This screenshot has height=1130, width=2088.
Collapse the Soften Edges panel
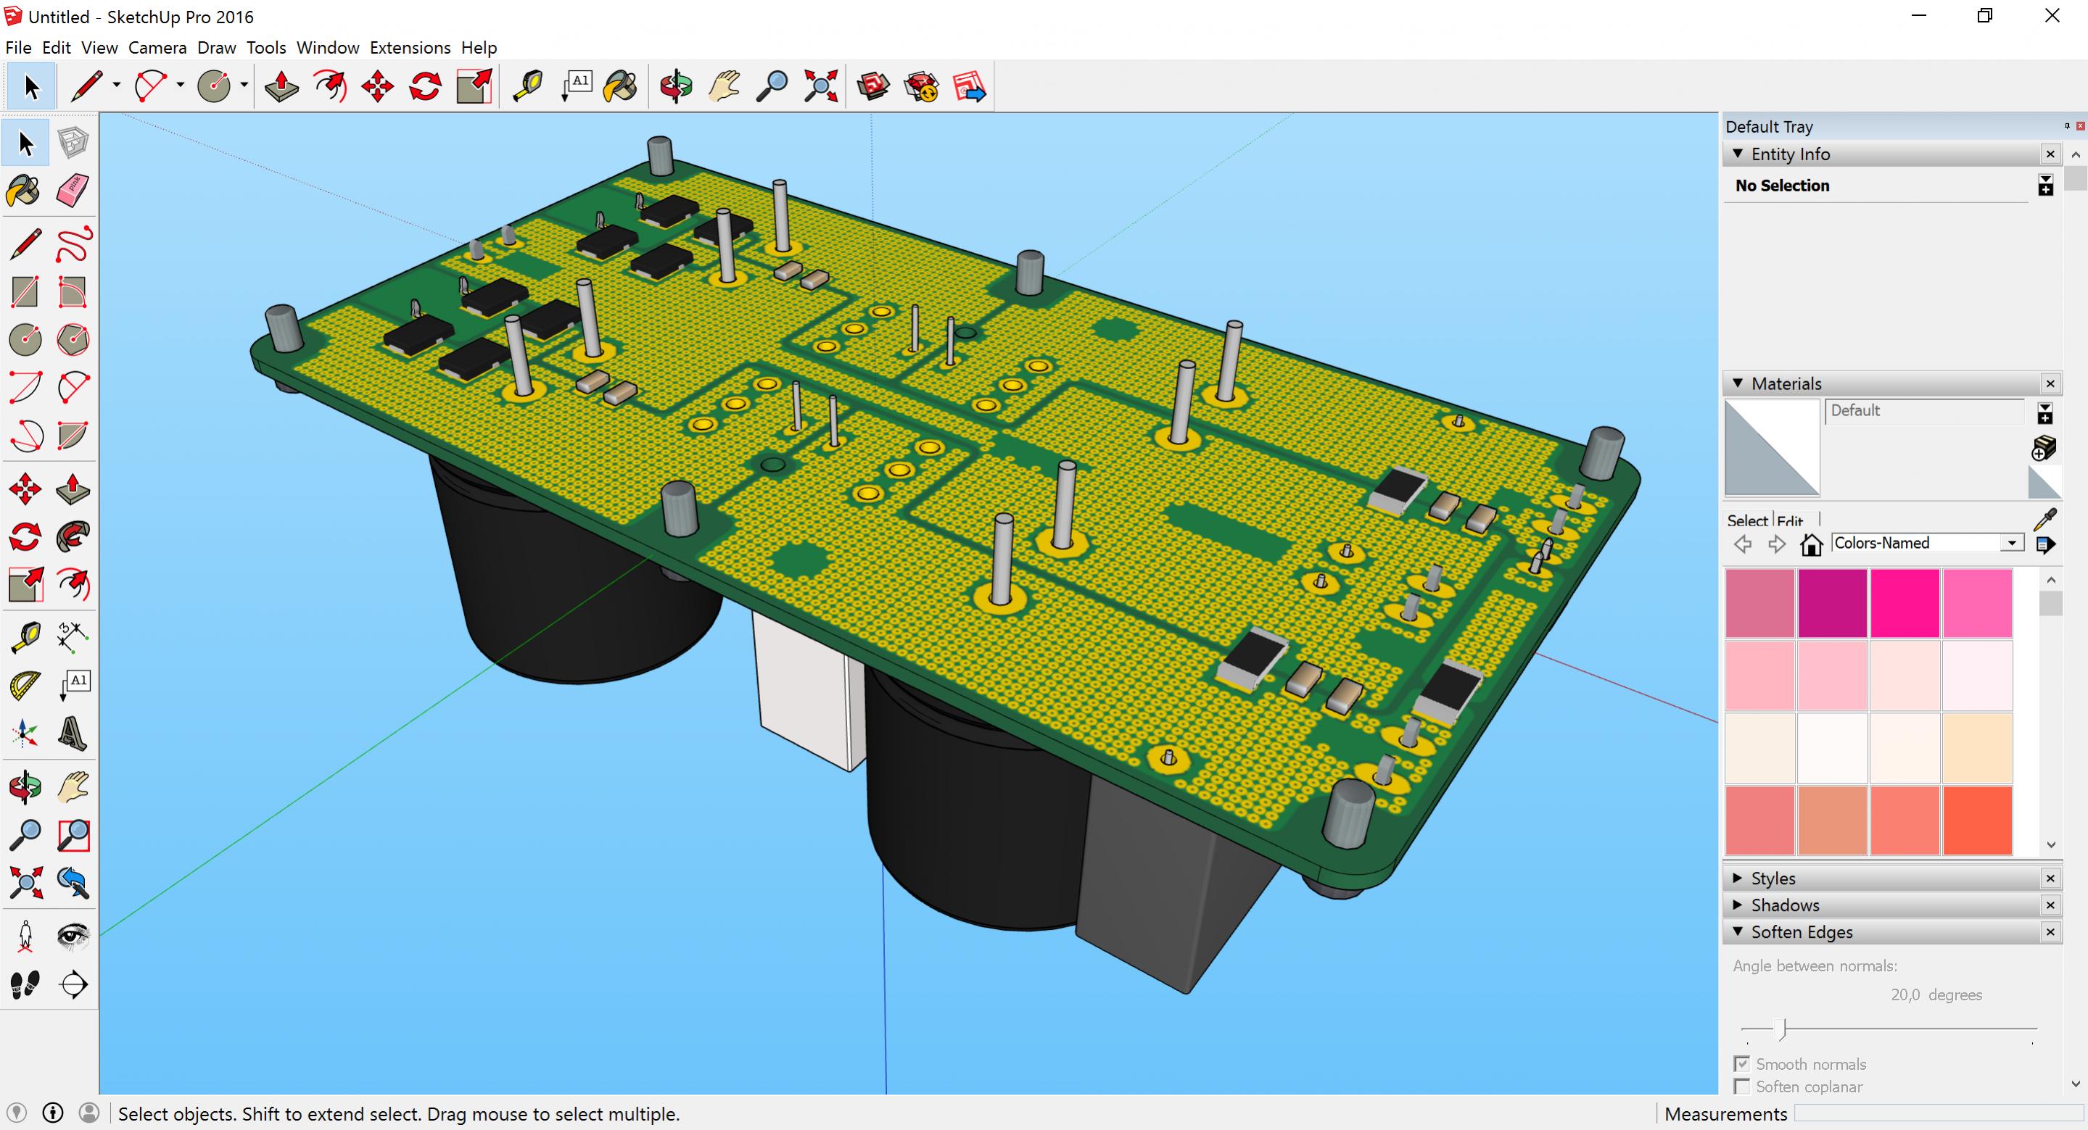coord(1737,931)
